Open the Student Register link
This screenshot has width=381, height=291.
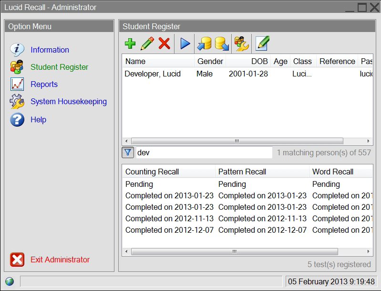[x=59, y=67]
